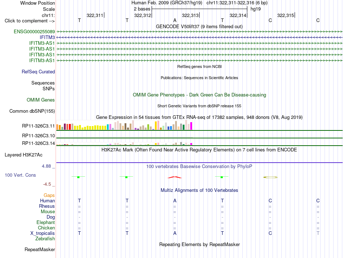Select the Elephant alignment row label
Screen dimensions: 343x258
45,223
